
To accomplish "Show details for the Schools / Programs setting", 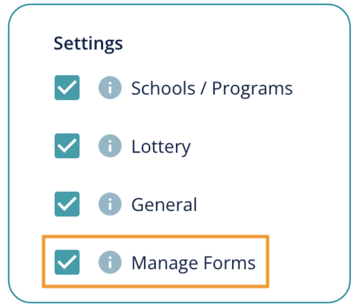I will 110,88.
